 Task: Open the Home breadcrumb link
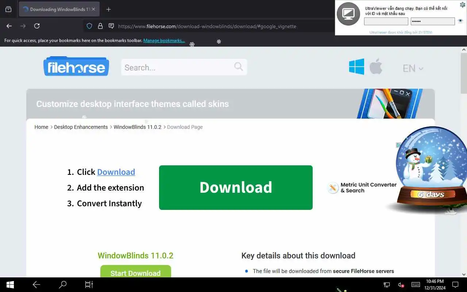coord(41,127)
